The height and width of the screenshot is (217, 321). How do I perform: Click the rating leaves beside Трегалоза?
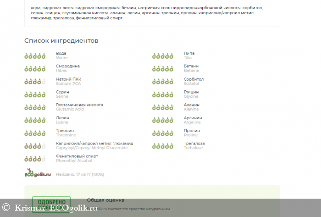[x=162, y=146]
